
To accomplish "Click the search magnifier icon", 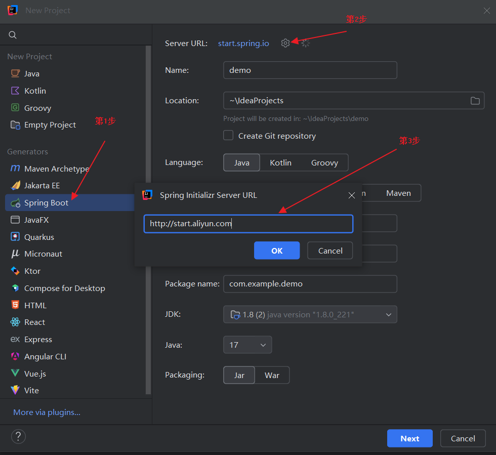I will point(13,35).
